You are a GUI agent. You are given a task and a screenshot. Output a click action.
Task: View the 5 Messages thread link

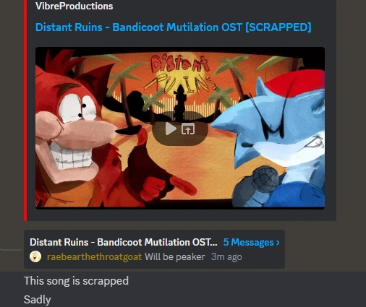(248, 242)
